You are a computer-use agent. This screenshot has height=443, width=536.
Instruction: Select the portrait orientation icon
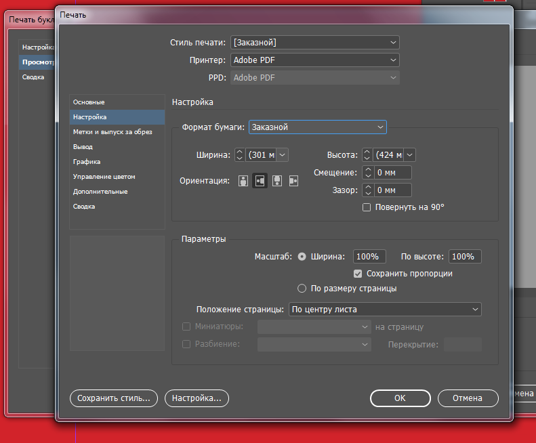(x=244, y=181)
